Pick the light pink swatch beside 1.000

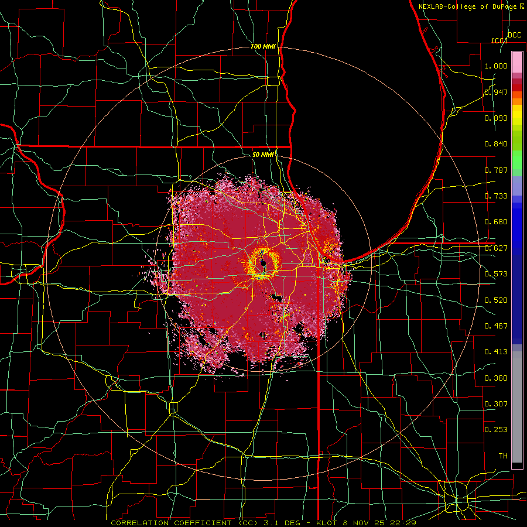(517, 63)
